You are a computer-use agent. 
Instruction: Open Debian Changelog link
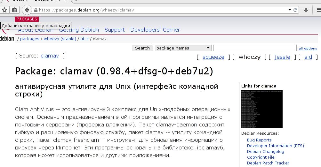pyautogui.click(x=266, y=151)
